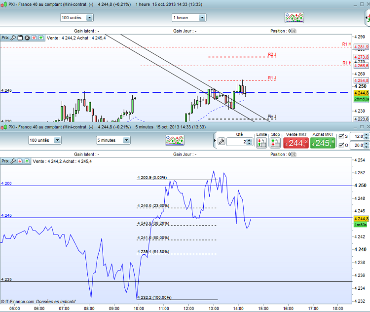Open price settings wrench in 1 heure chart

pos(13,38)
